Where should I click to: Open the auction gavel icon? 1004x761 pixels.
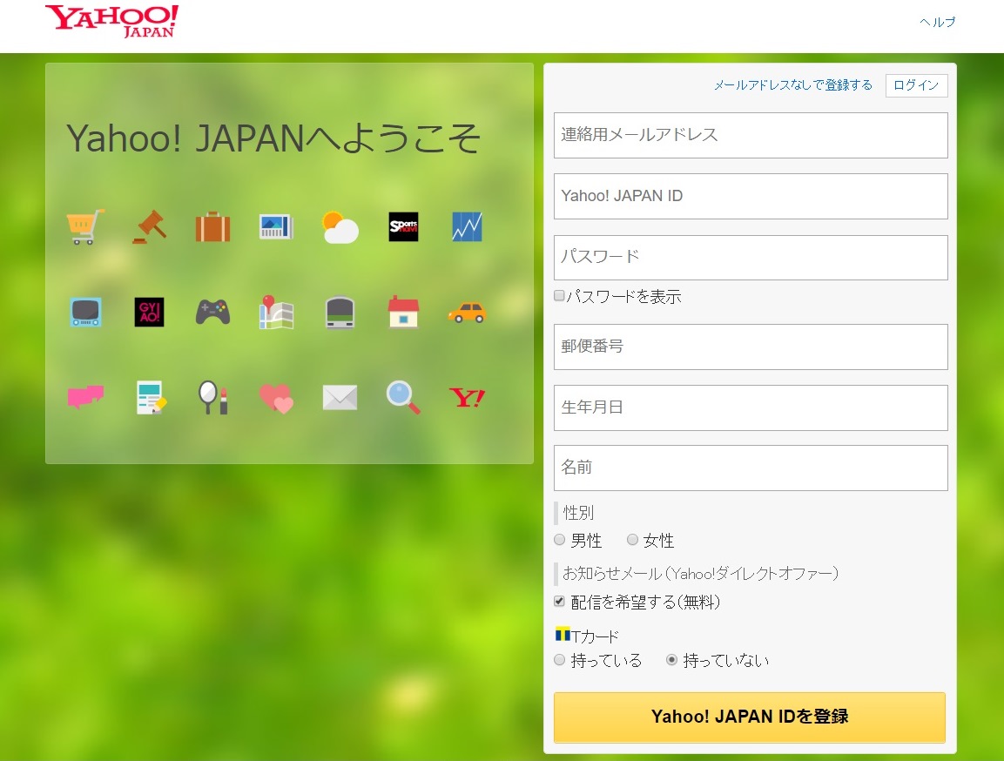click(149, 226)
